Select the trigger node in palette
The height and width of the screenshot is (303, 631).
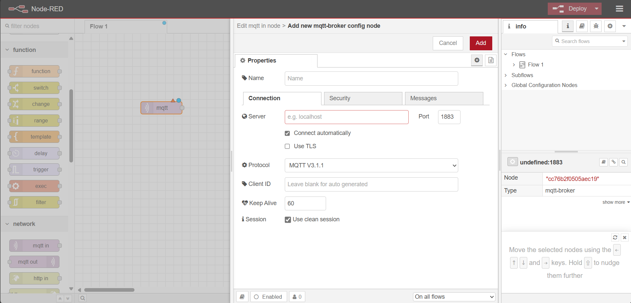(x=34, y=169)
